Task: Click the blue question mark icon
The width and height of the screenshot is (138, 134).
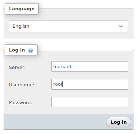Action: pos(31,50)
